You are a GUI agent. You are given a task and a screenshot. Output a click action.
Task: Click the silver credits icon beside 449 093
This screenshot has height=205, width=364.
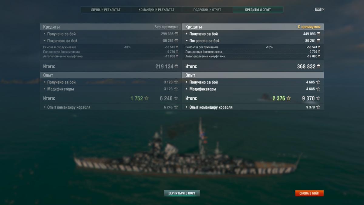coord(318,34)
